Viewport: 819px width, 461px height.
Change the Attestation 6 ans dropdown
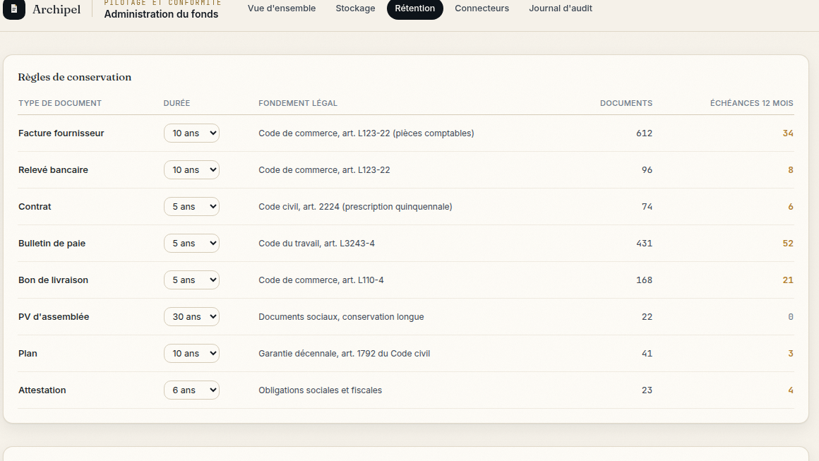click(x=192, y=390)
